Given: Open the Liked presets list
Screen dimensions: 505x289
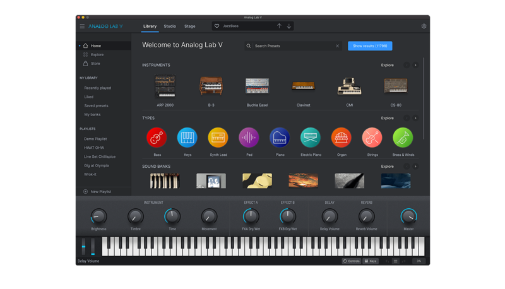Looking at the screenshot, I should click(89, 97).
